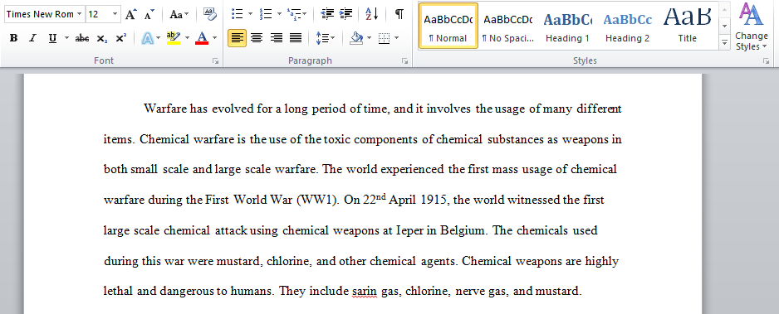779x314 pixels.
Task: Apply the Heading 1 style
Action: [x=567, y=26]
